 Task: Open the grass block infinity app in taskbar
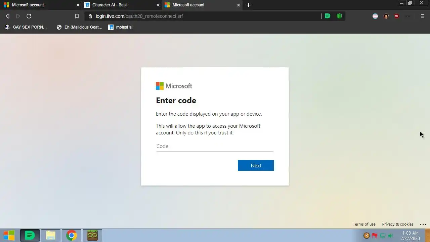[x=92, y=235]
